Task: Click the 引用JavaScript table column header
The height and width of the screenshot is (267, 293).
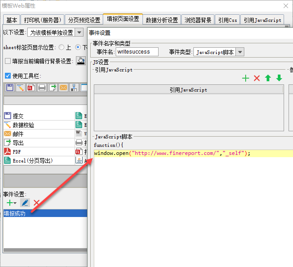Action: (x=189, y=90)
